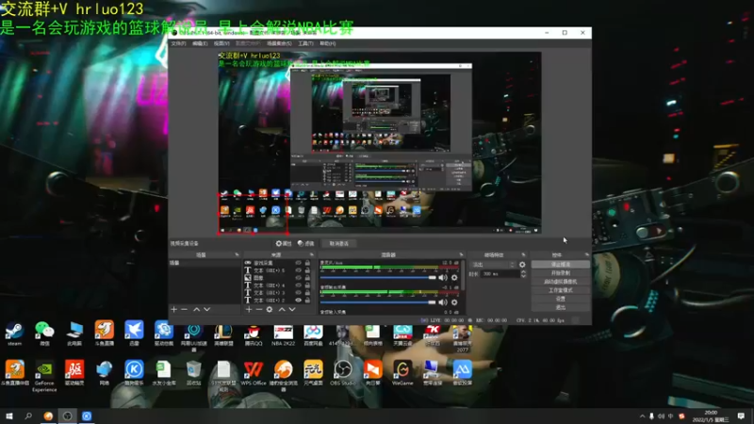The width and height of the screenshot is (754, 424).
Task: Click the 设置 settings button in controls
Action: coord(560,299)
